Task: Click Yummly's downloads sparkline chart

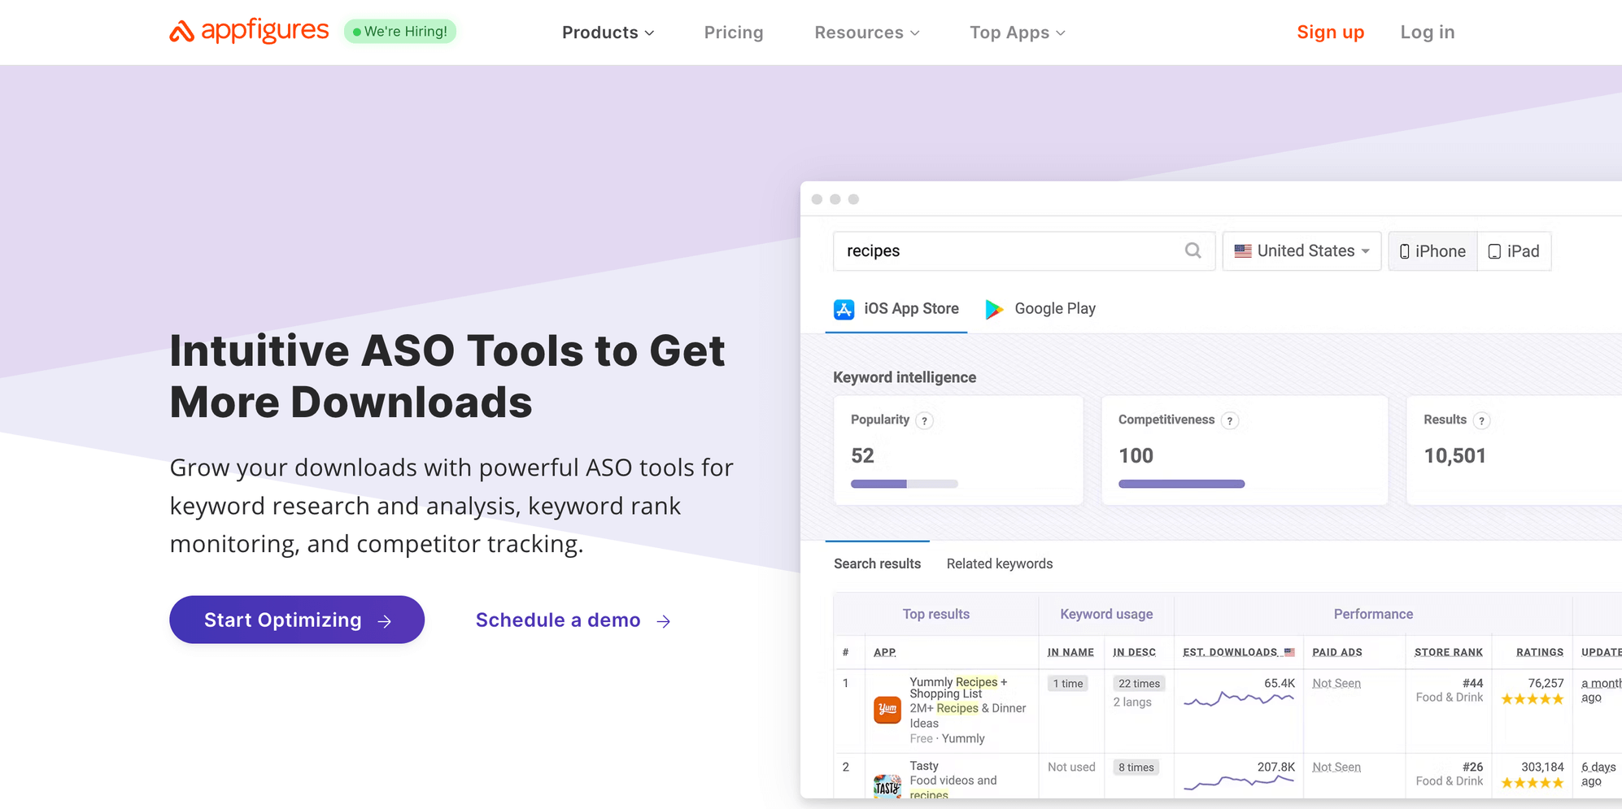Action: coord(1238,698)
